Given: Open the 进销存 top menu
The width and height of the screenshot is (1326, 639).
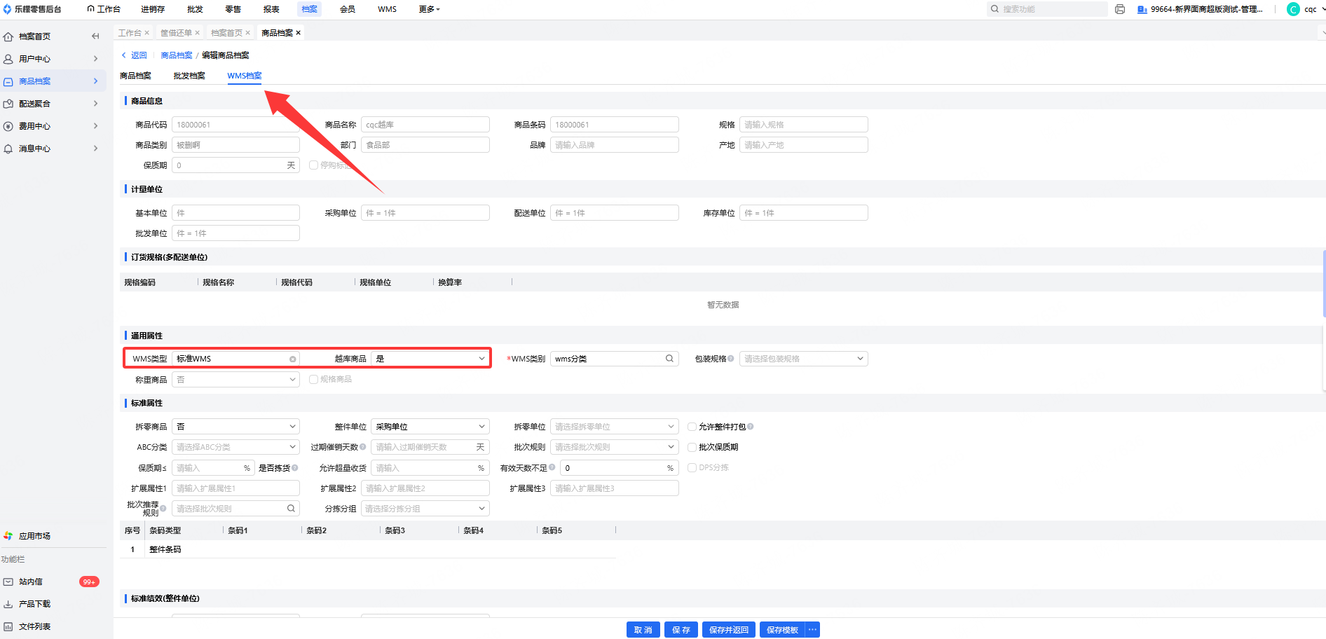Looking at the screenshot, I should coord(153,9).
